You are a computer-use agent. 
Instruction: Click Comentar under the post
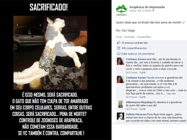coord(129,37)
